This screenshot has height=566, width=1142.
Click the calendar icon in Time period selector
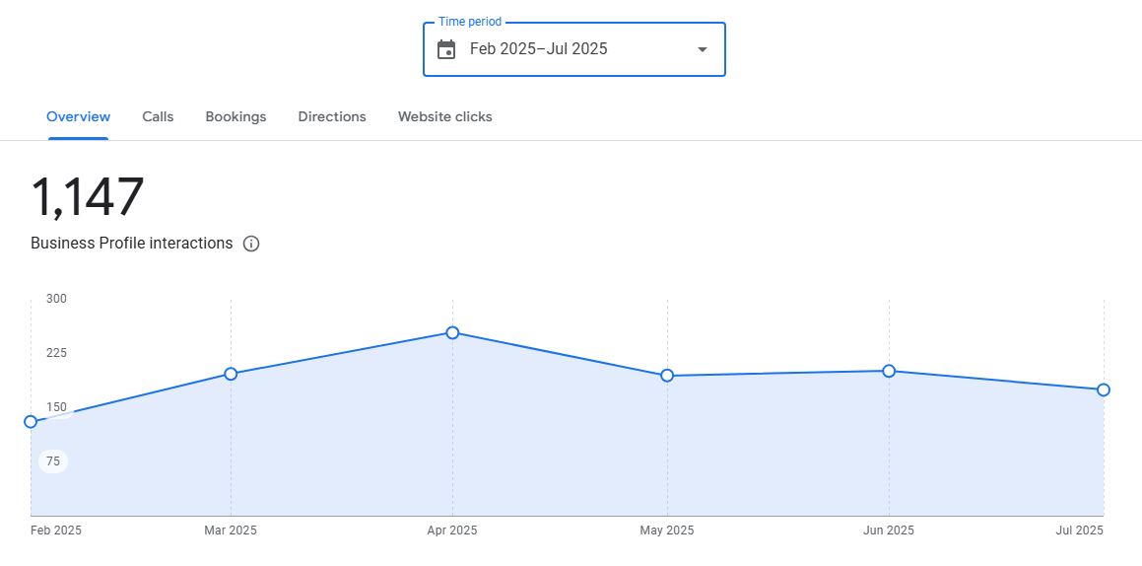(x=446, y=49)
